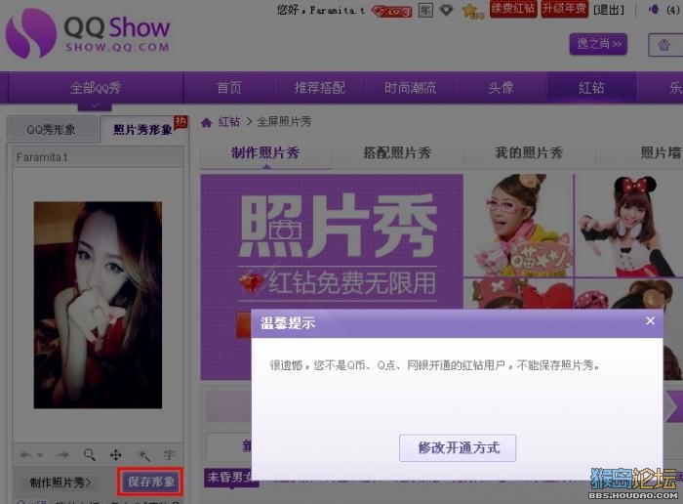This screenshot has width=683, height=504.
Task: Click the red diamond LV3 badge
Action: 391,11
